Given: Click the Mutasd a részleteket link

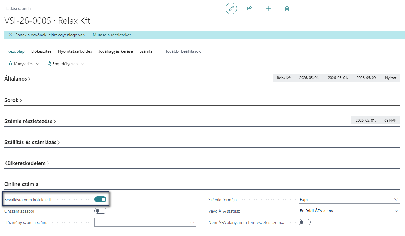Looking at the screenshot, I should pyautogui.click(x=112, y=35).
